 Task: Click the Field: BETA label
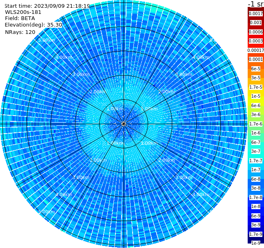20,18
